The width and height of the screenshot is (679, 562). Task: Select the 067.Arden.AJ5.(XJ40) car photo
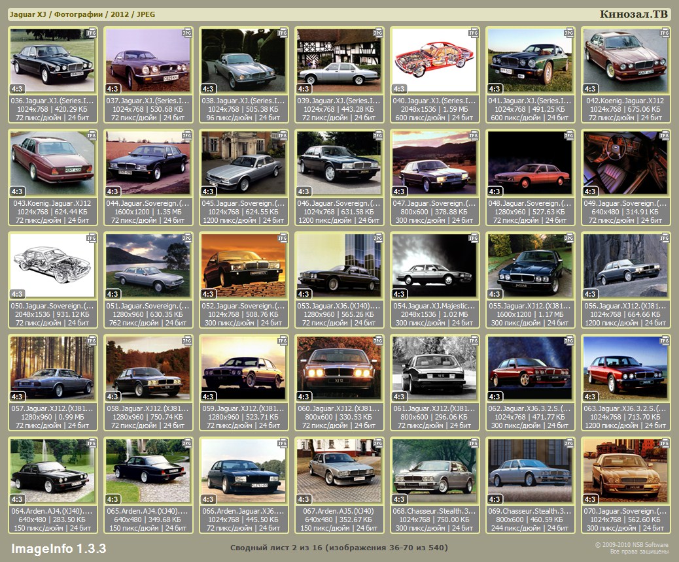tap(339, 471)
